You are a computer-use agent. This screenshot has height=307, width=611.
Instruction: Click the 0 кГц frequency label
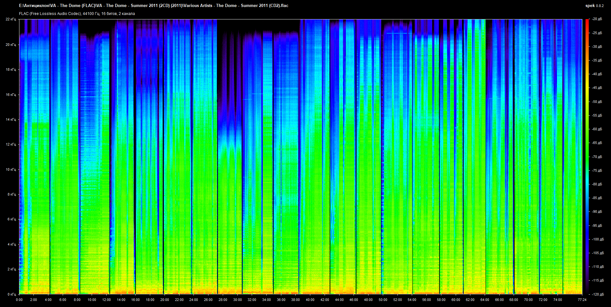point(11,294)
